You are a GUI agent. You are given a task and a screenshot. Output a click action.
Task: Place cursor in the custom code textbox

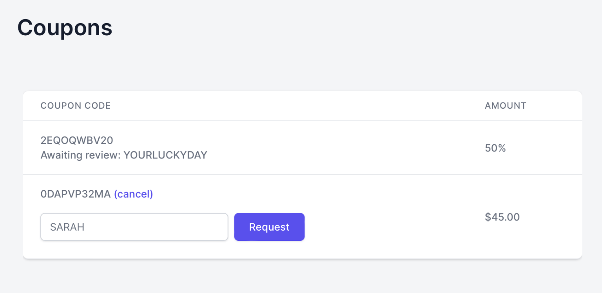(134, 227)
